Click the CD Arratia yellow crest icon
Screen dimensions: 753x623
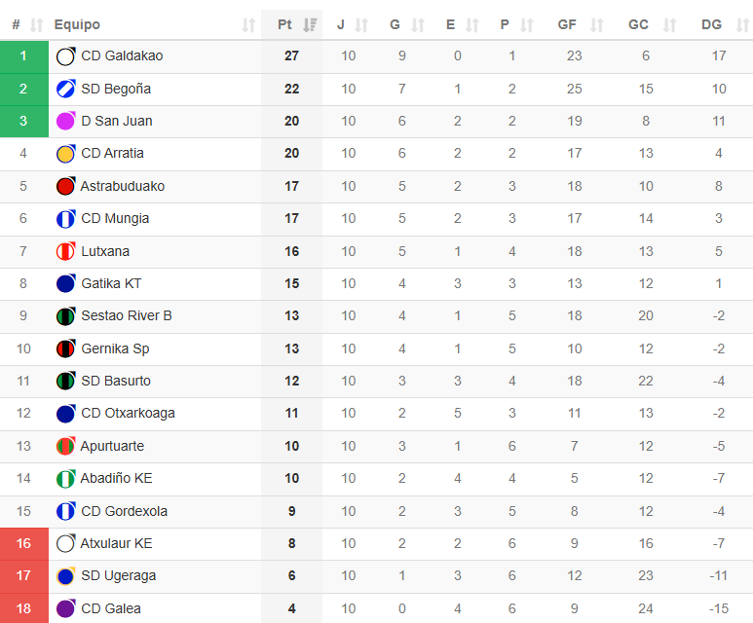[x=66, y=154]
